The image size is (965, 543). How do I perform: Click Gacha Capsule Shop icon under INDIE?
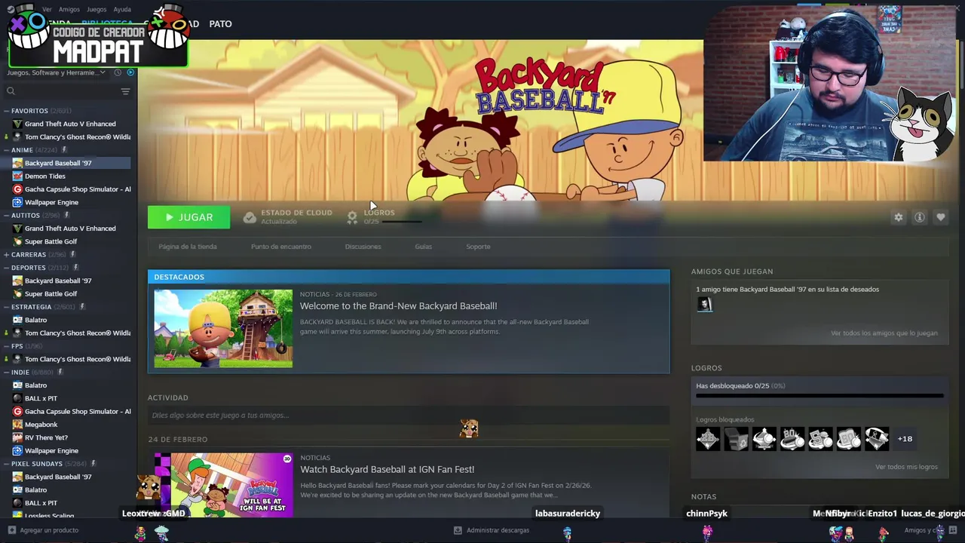coord(17,411)
